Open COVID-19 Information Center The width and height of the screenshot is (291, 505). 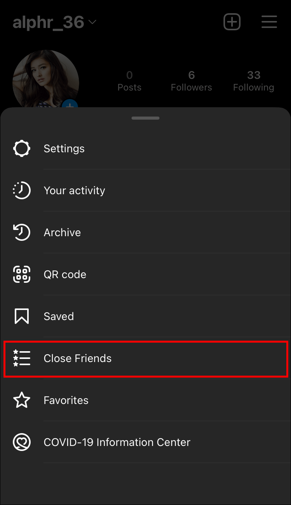[x=117, y=442]
